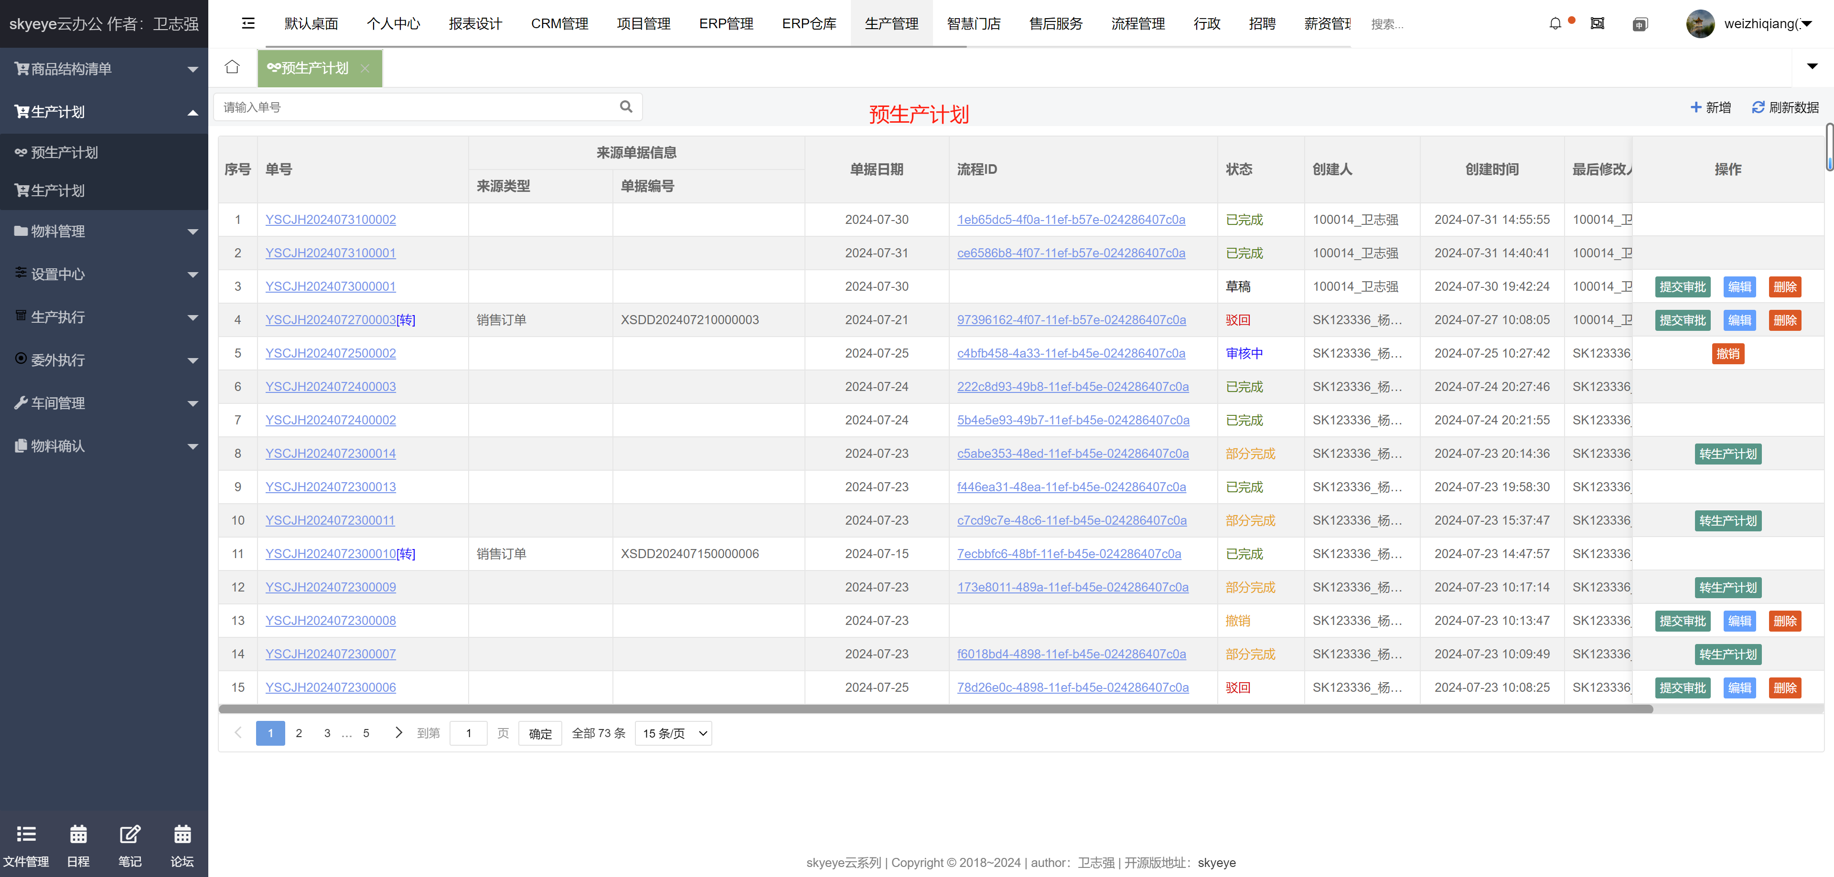This screenshot has height=877, width=1834.
Task: Close the 预生产计划 tab
Action: pos(365,68)
